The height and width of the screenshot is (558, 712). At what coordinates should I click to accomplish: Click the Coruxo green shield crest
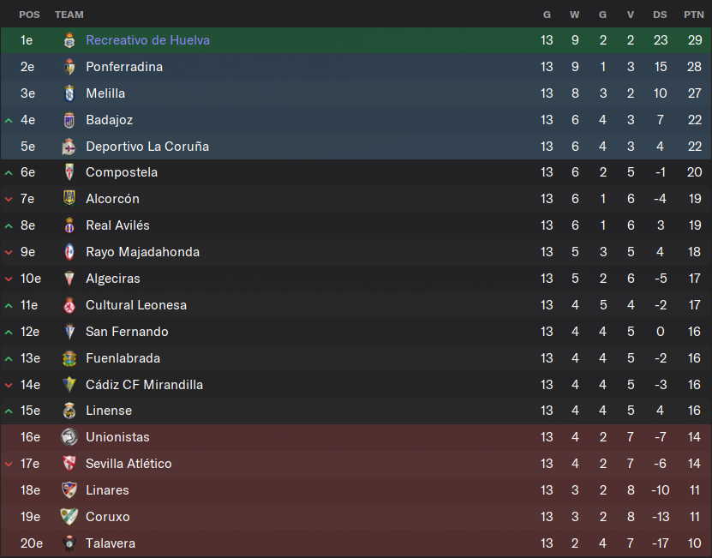[x=69, y=517]
